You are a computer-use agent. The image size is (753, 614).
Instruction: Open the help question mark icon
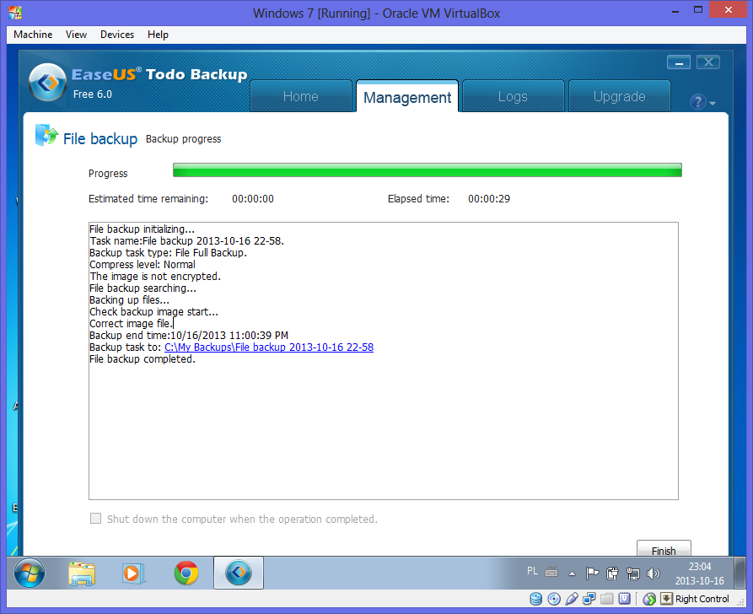(x=698, y=102)
